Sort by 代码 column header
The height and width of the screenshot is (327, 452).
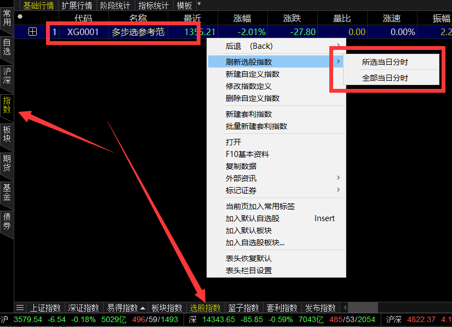coord(83,18)
